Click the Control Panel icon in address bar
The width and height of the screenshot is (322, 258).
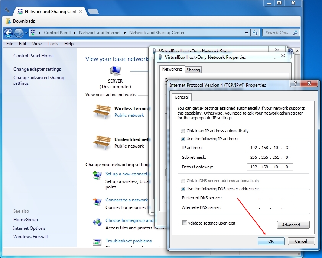(x=33, y=33)
